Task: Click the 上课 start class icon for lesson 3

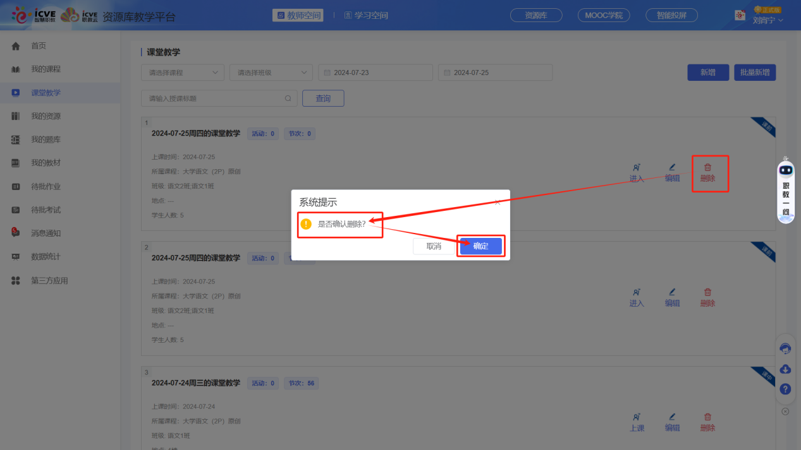Action: click(637, 417)
